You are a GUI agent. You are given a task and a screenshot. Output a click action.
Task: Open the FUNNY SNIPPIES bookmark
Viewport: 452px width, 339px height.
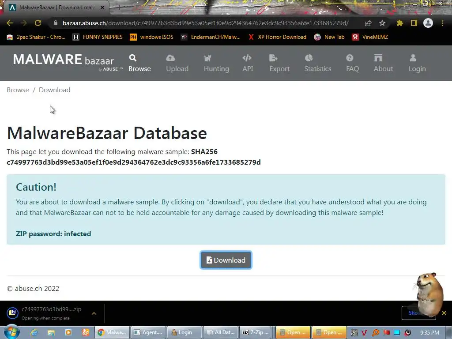98,37
